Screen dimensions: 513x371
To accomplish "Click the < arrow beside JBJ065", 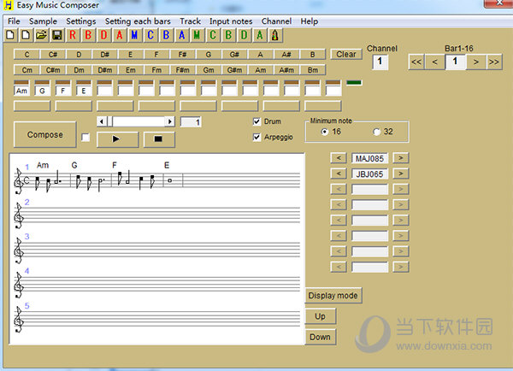I will click(x=339, y=174).
